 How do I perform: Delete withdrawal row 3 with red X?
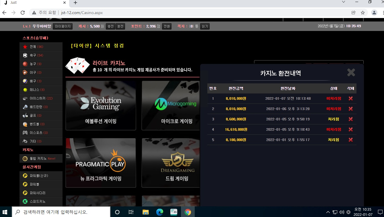click(x=350, y=119)
